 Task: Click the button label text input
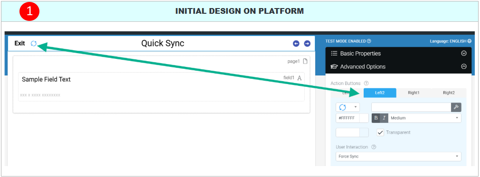(x=411, y=107)
